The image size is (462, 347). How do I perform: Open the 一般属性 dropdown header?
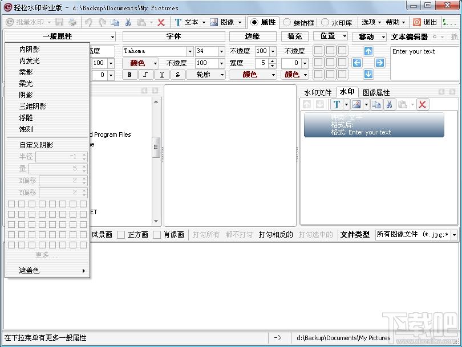pos(60,36)
